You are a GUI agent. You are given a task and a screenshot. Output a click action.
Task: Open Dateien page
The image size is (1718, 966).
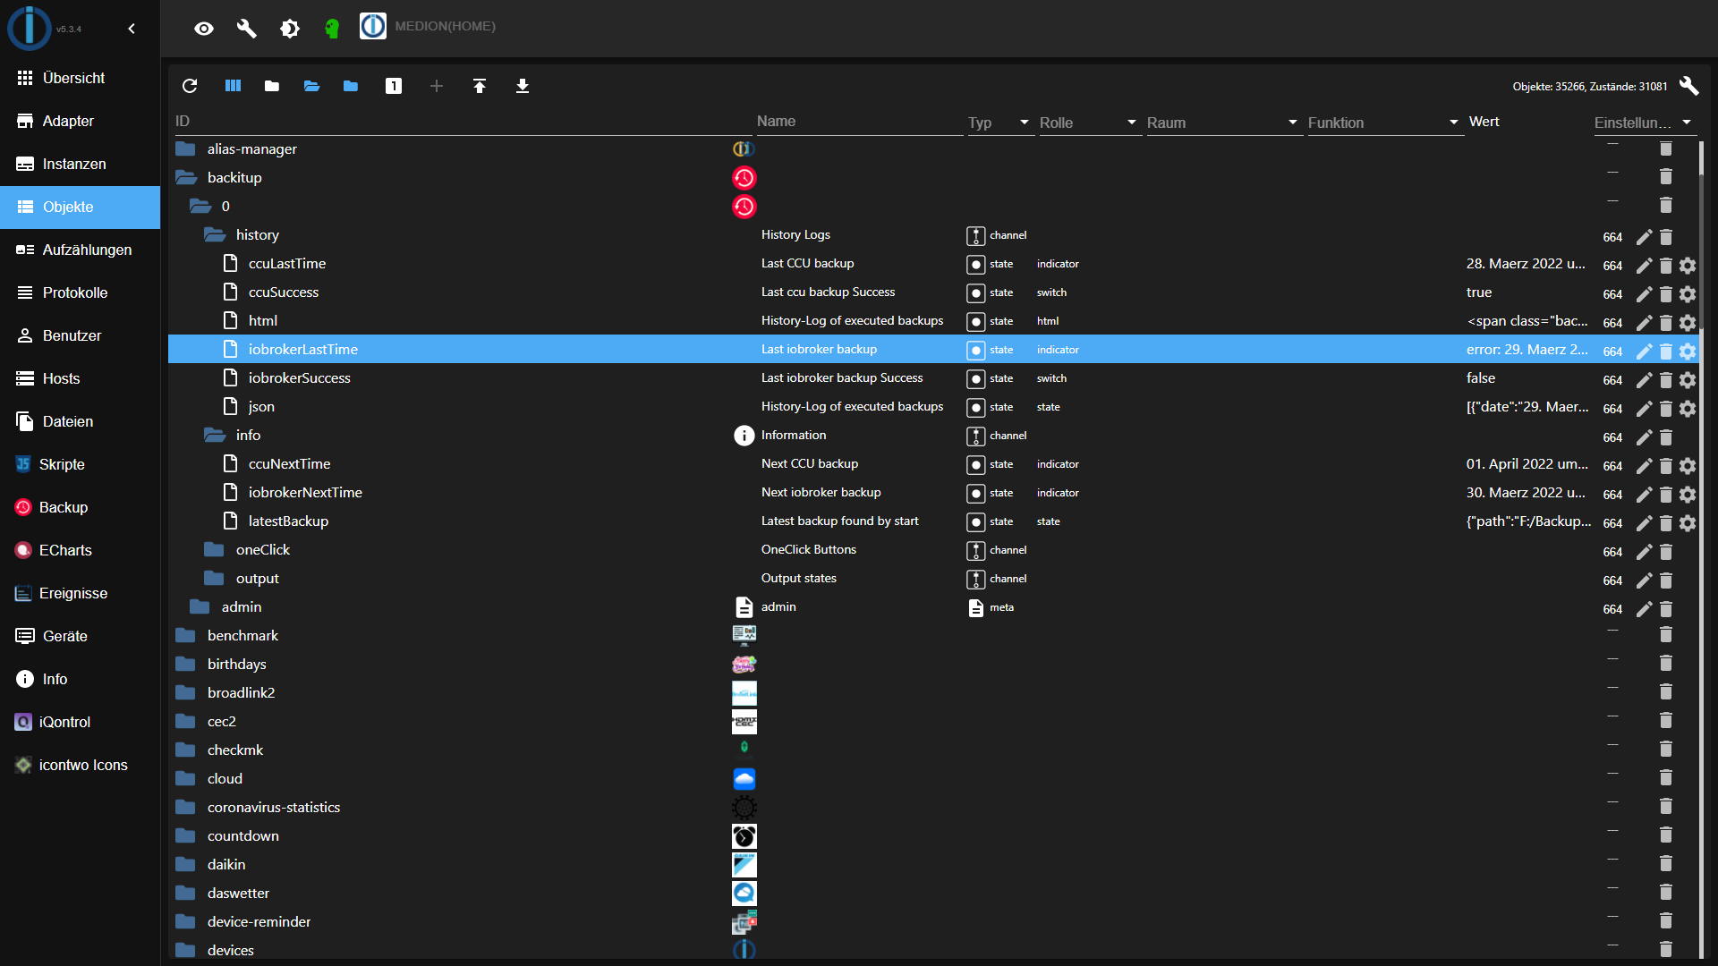click(81, 421)
